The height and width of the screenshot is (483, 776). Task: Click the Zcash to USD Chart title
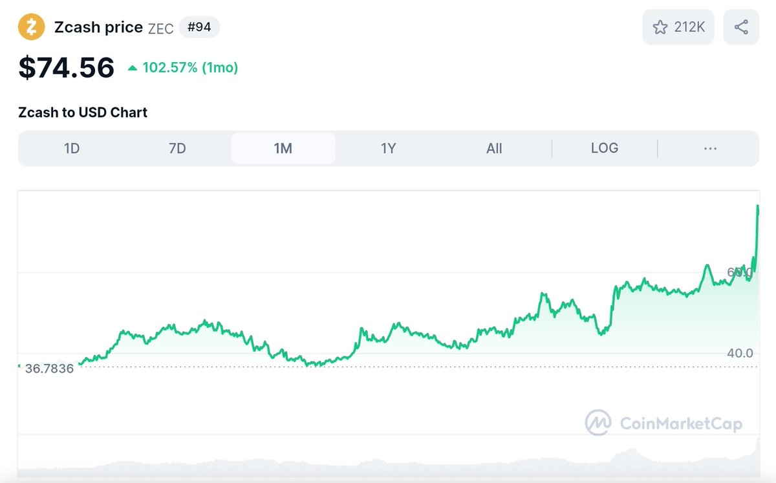[83, 113]
